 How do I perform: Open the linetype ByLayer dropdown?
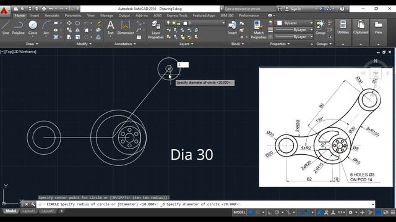tap(294, 37)
